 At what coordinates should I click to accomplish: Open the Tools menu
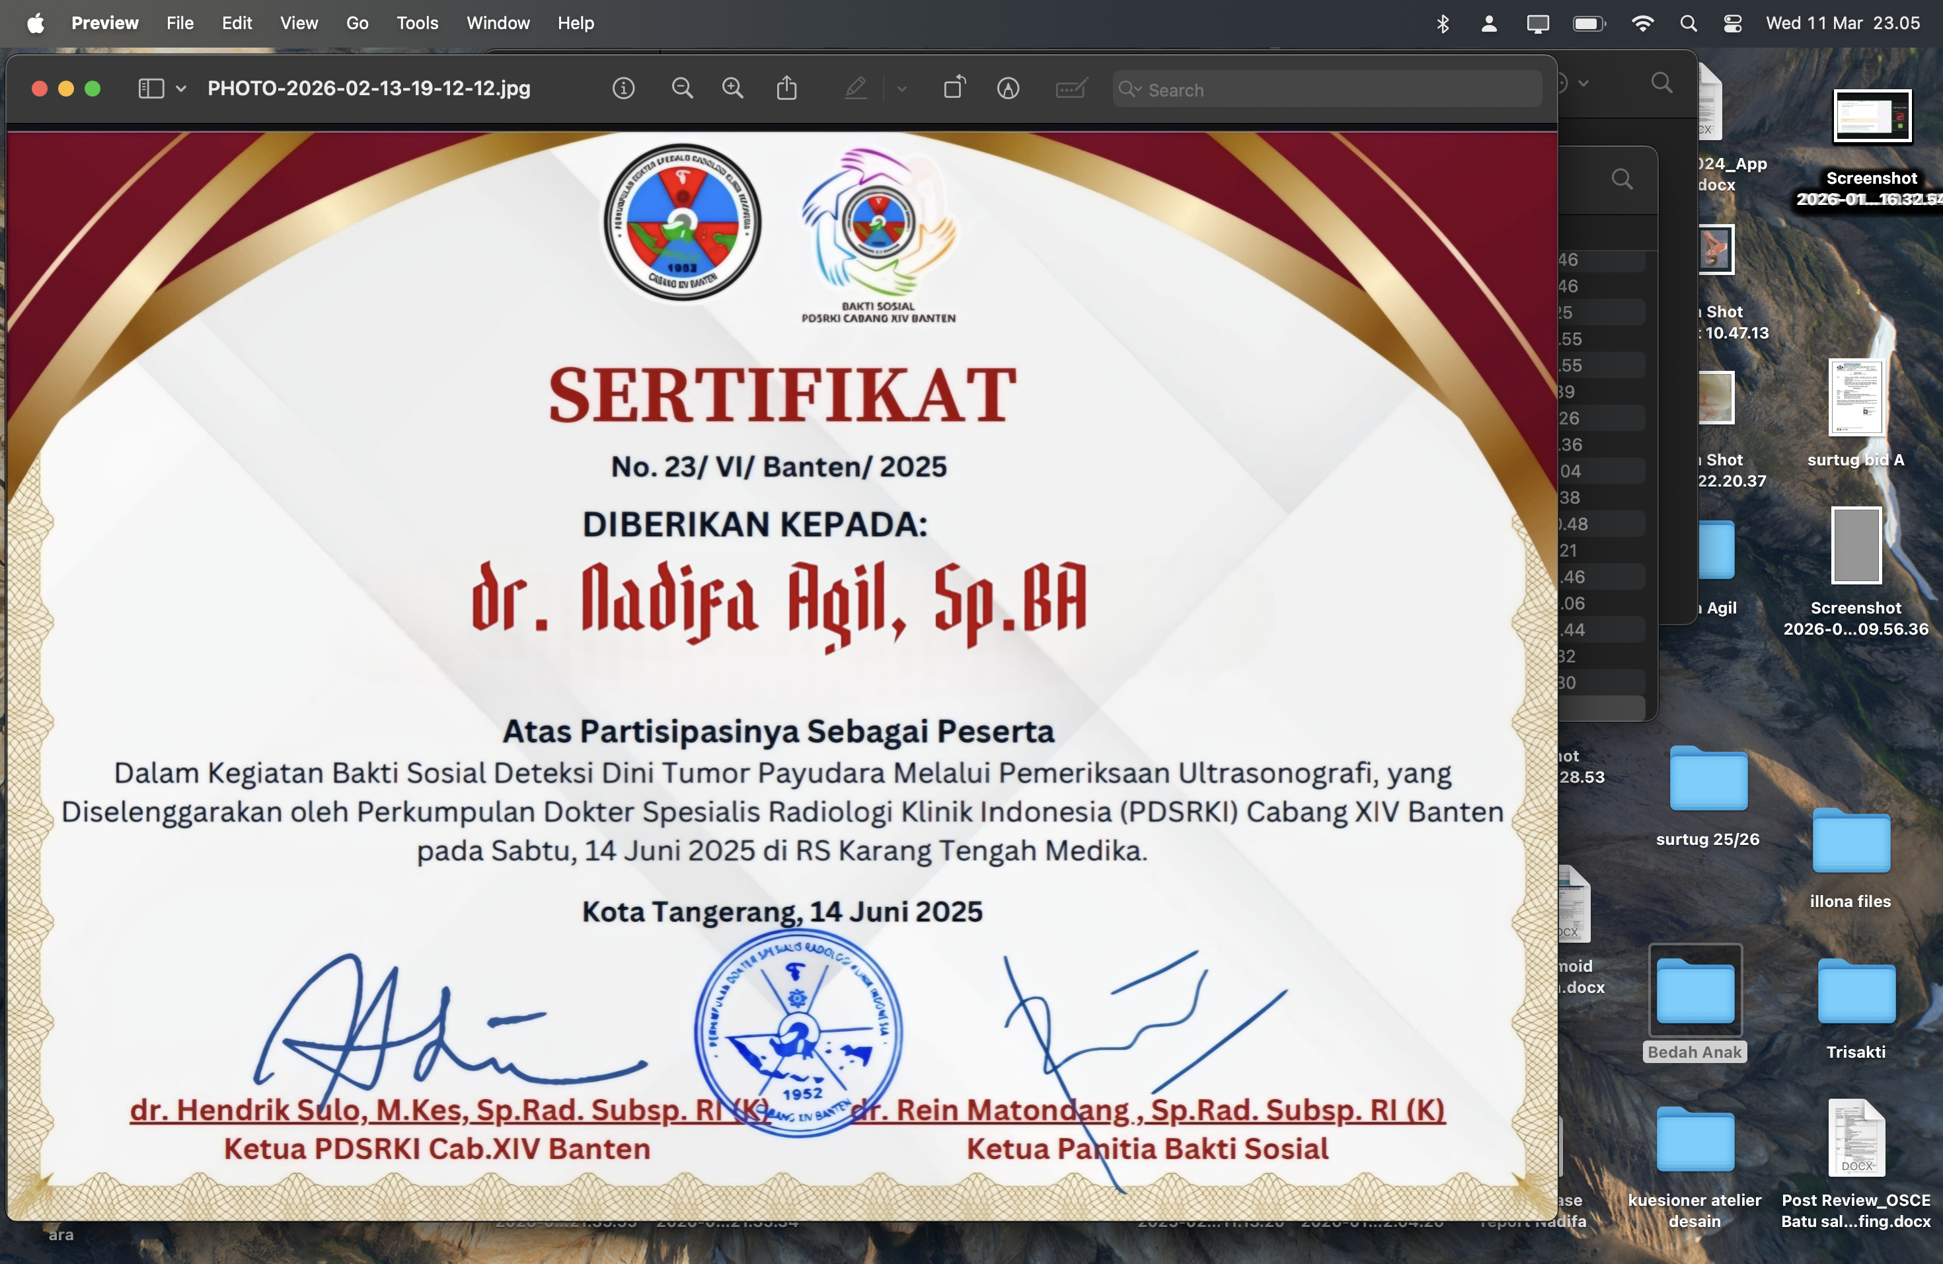pyautogui.click(x=417, y=24)
